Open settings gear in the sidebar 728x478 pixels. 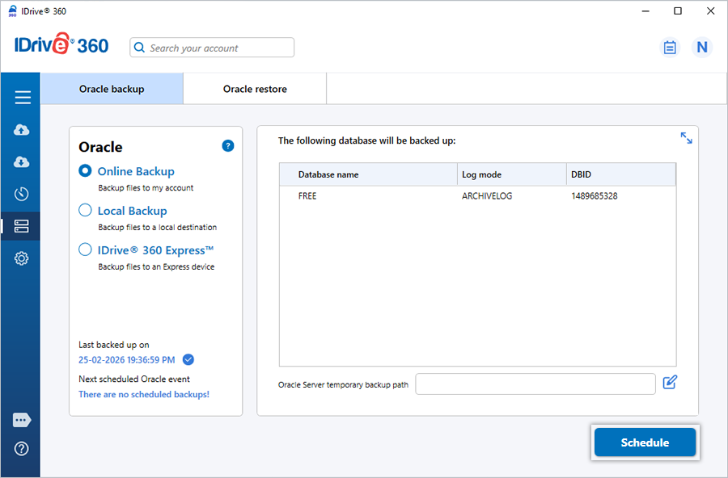coord(22,258)
